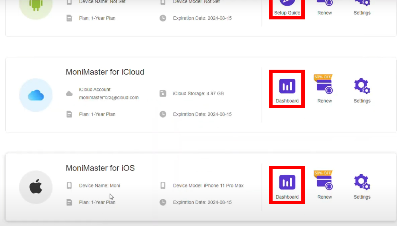Click the storage disk icon beside iCloud Storage
Screen dimensions: 397x226
tap(163, 93)
